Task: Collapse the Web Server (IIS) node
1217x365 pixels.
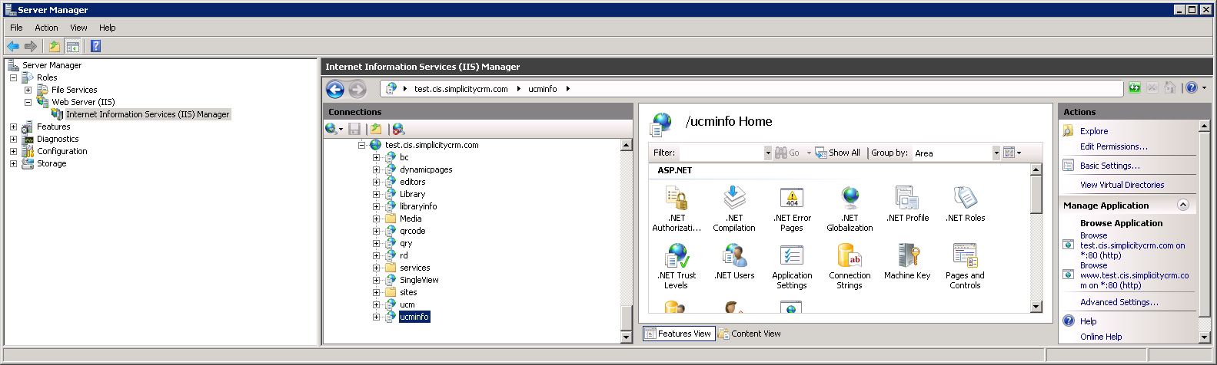Action: (28, 102)
